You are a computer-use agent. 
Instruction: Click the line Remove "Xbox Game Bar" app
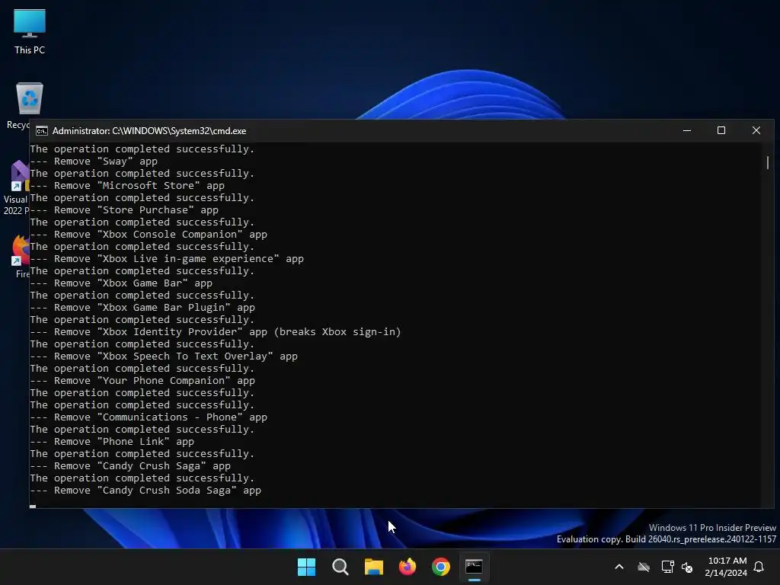[x=121, y=283]
